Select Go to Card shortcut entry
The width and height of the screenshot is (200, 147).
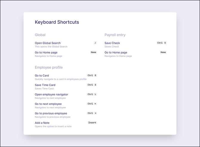(x=66, y=77)
